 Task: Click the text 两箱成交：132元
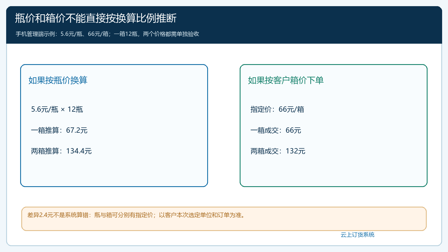coord(278,151)
